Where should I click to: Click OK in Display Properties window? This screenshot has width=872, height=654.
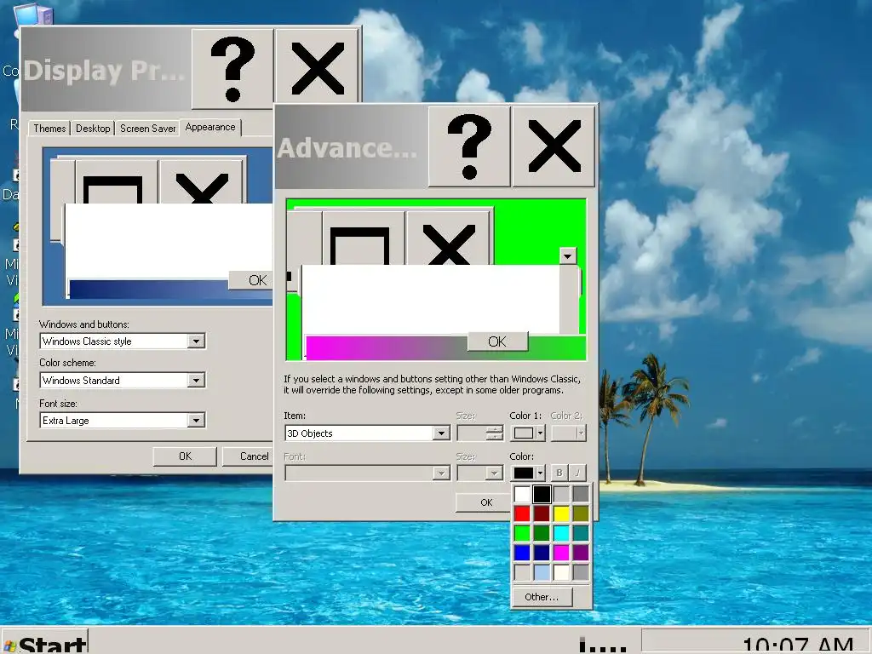[185, 456]
